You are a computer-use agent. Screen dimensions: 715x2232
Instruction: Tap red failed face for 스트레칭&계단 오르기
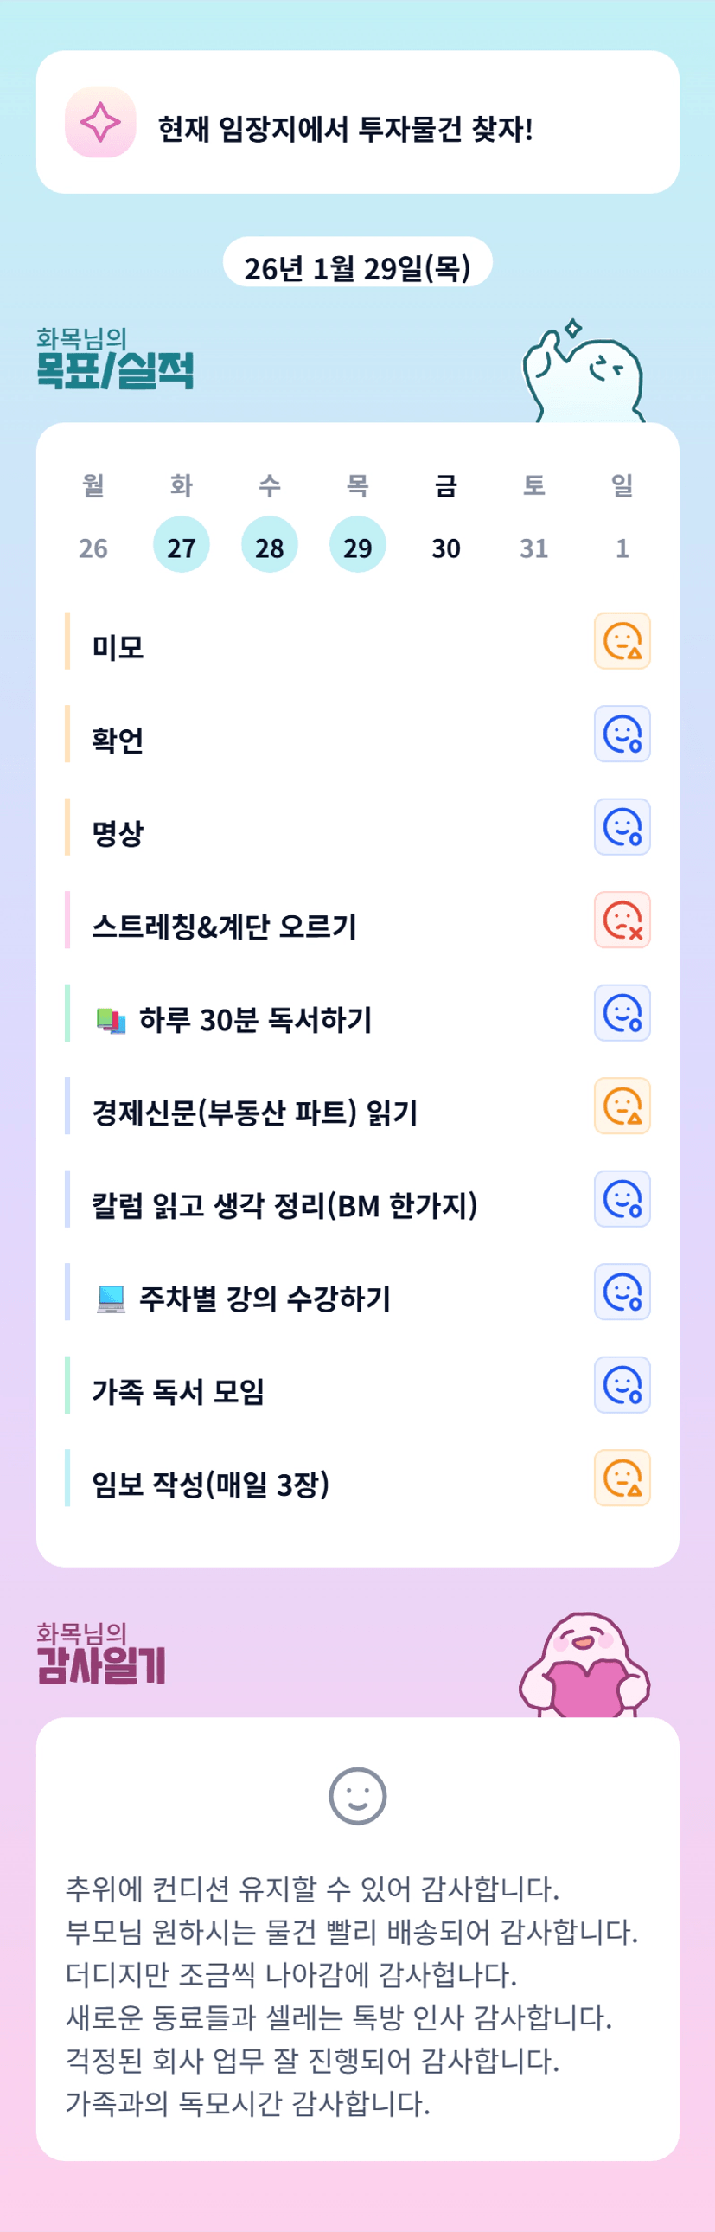click(x=622, y=920)
